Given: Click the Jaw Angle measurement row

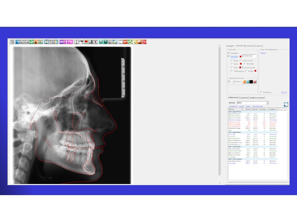Looking at the screenshot, I should pyautogui.click(x=253, y=163).
